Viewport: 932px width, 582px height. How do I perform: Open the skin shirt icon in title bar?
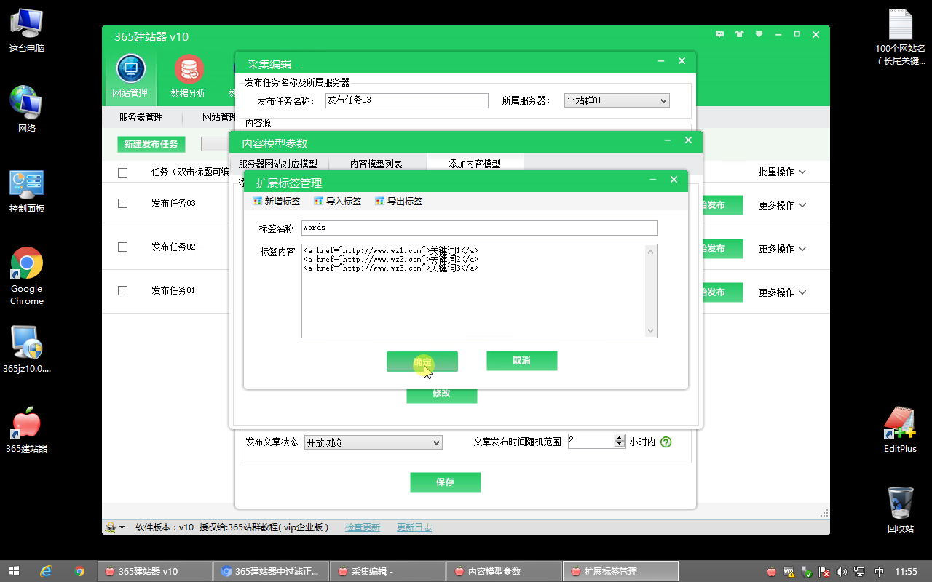pos(740,34)
